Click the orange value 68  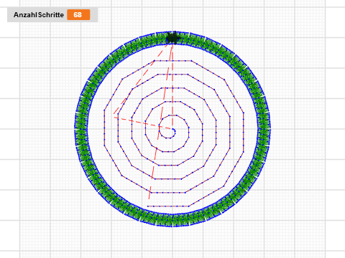click(78, 15)
